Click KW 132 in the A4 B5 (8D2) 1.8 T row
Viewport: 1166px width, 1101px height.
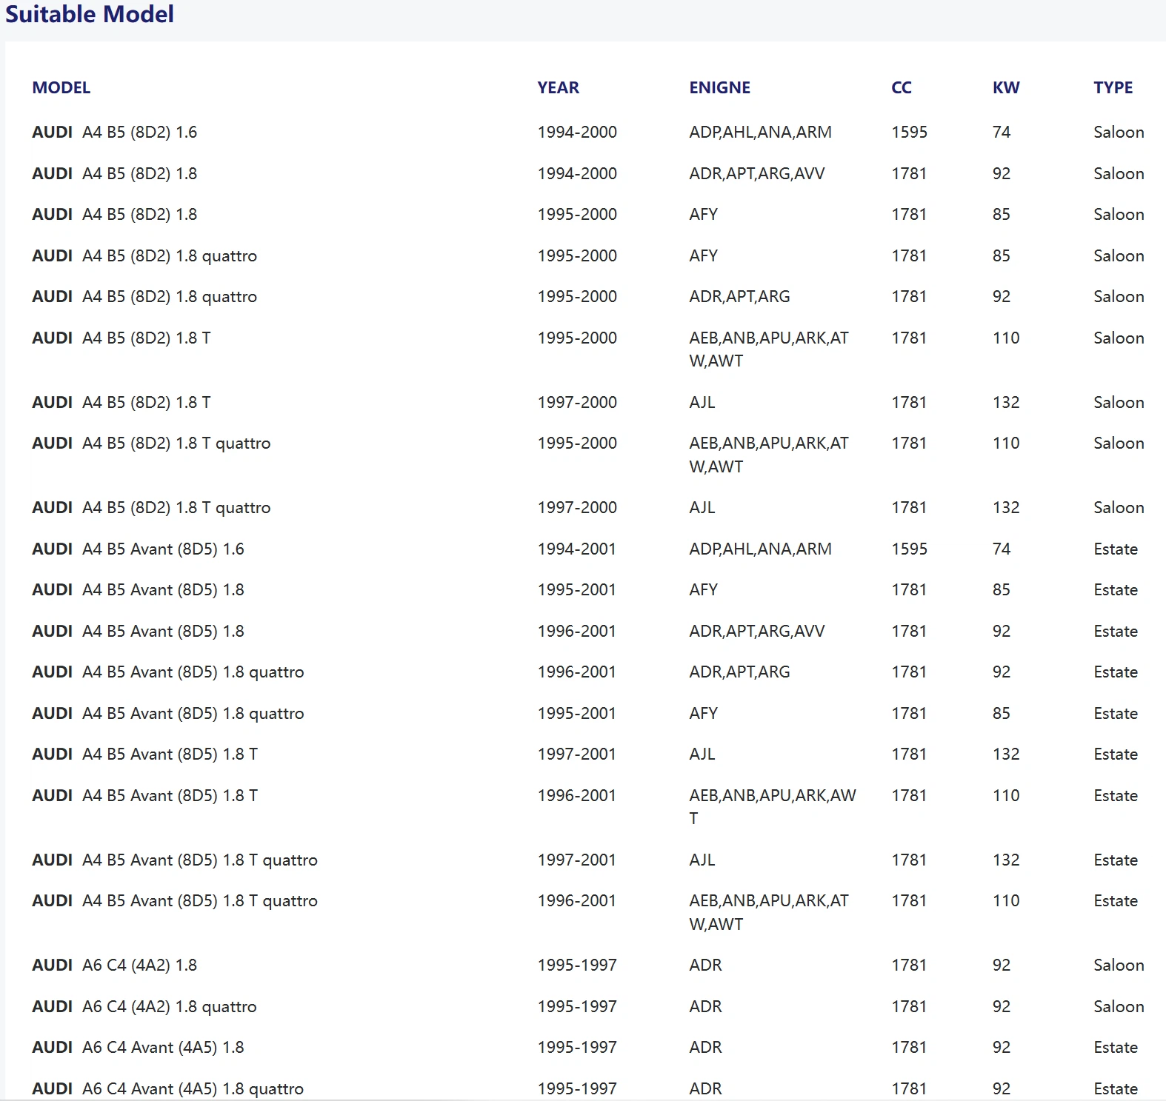click(x=1006, y=402)
